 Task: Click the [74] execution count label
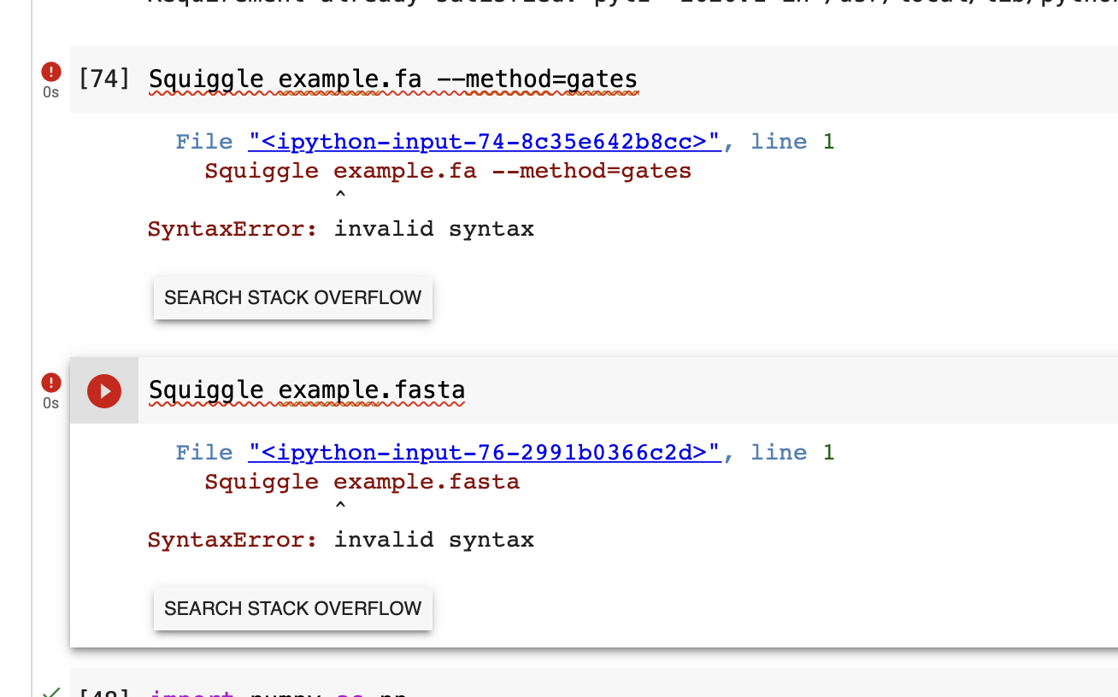coord(104,79)
